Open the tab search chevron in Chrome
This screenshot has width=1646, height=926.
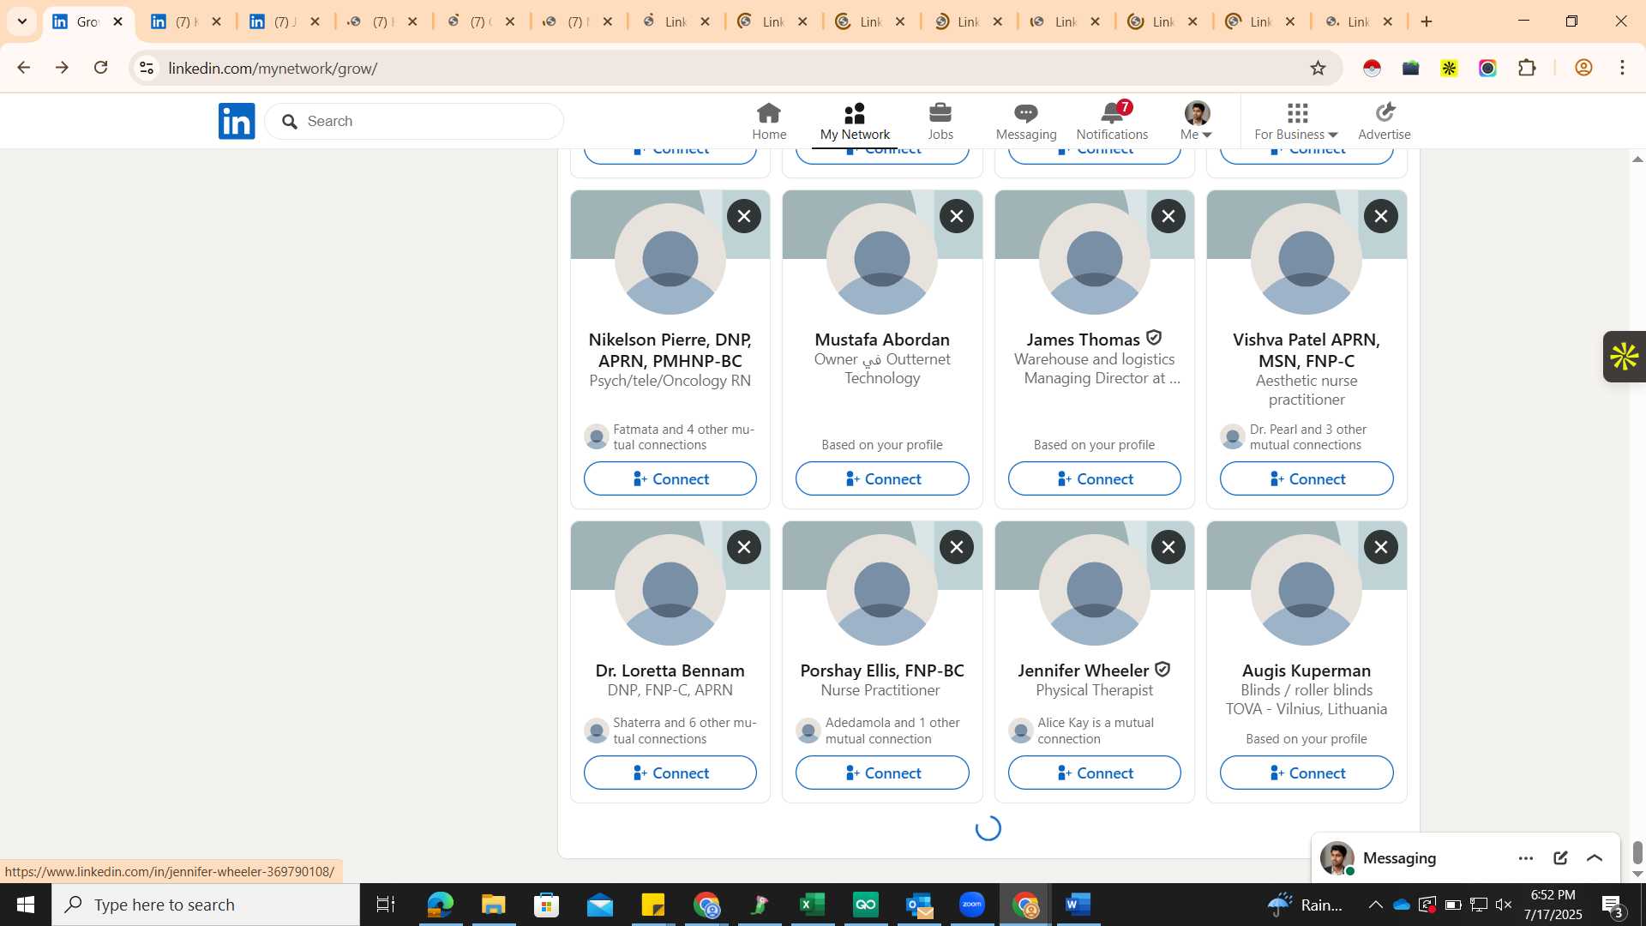click(22, 21)
